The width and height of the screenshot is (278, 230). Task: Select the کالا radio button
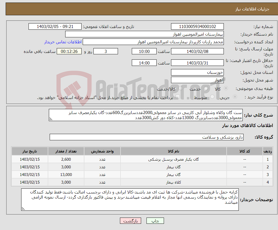pyautogui.click(x=226, y=88)
